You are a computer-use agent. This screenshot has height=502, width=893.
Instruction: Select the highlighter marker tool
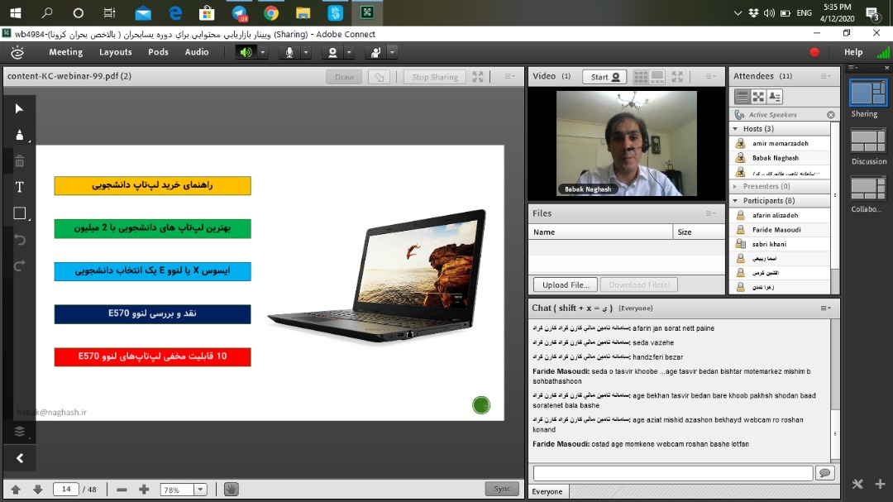click(x=19, y=135)
